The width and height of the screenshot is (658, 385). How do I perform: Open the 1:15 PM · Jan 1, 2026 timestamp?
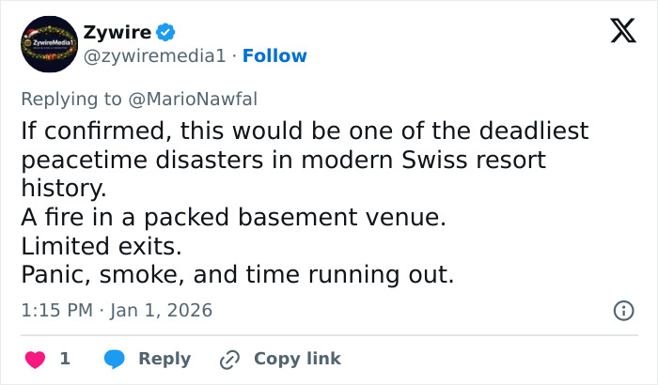[117, 310]
